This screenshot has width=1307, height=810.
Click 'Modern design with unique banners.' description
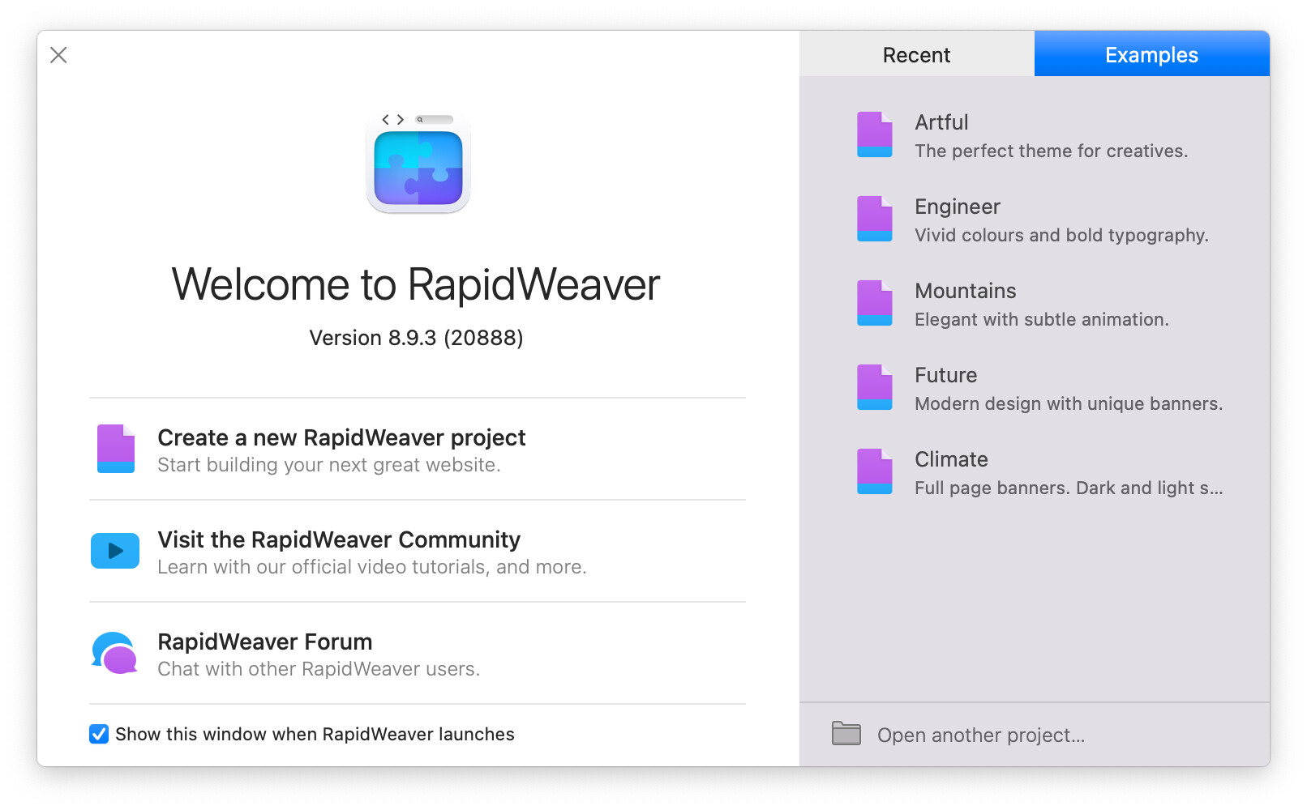1069,403
